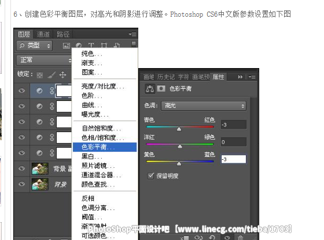
Task: Select the 背景 副本 layer thumbnail
Action: (40, 168)
